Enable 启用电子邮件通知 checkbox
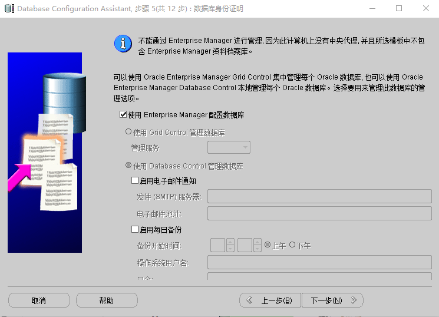The width and height of the screenshot is (439, 317). (135, 180)
